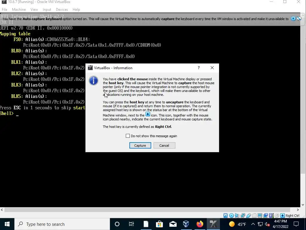This screenshot has height=230, width=306.
Task: Click the network icon in system tray
Action: [x=260, y=224]
